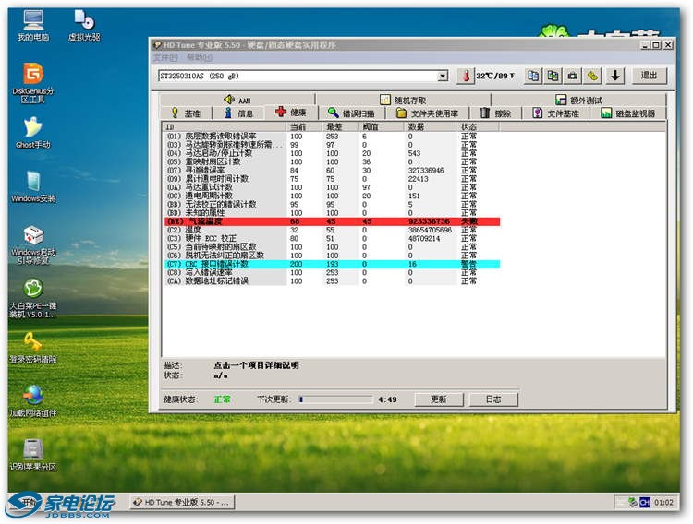This screenshot has width=693, height=524.
Task: Select the (05) 重映射扇区计数 row
Action: (332, 162)
